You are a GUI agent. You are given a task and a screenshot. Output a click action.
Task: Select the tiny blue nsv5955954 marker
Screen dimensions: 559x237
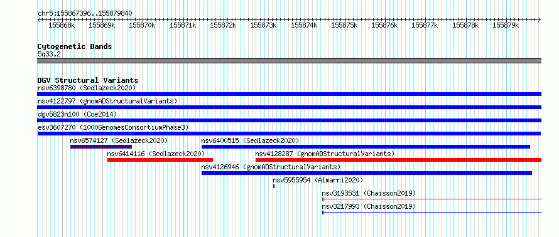coord(274,186)
